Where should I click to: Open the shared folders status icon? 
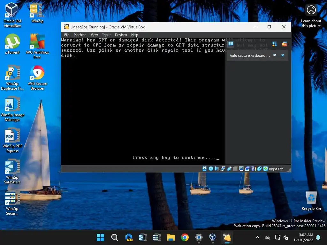[235, 169]
